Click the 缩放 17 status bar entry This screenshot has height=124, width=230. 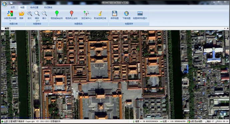(209, 121)
